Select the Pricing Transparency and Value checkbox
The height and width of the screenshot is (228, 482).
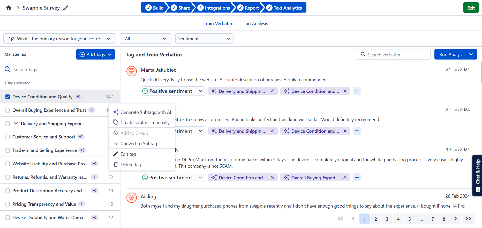[8, 204]
